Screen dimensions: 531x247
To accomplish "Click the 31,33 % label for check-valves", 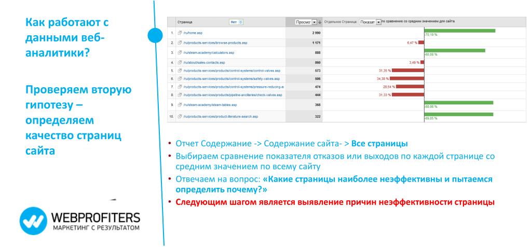I will click(385, 95).
